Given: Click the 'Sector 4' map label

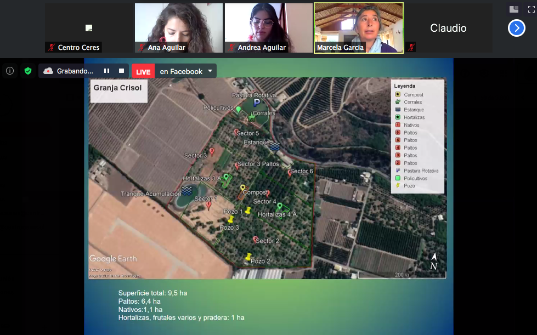Looking at the screenshot, I should point(264,202).
